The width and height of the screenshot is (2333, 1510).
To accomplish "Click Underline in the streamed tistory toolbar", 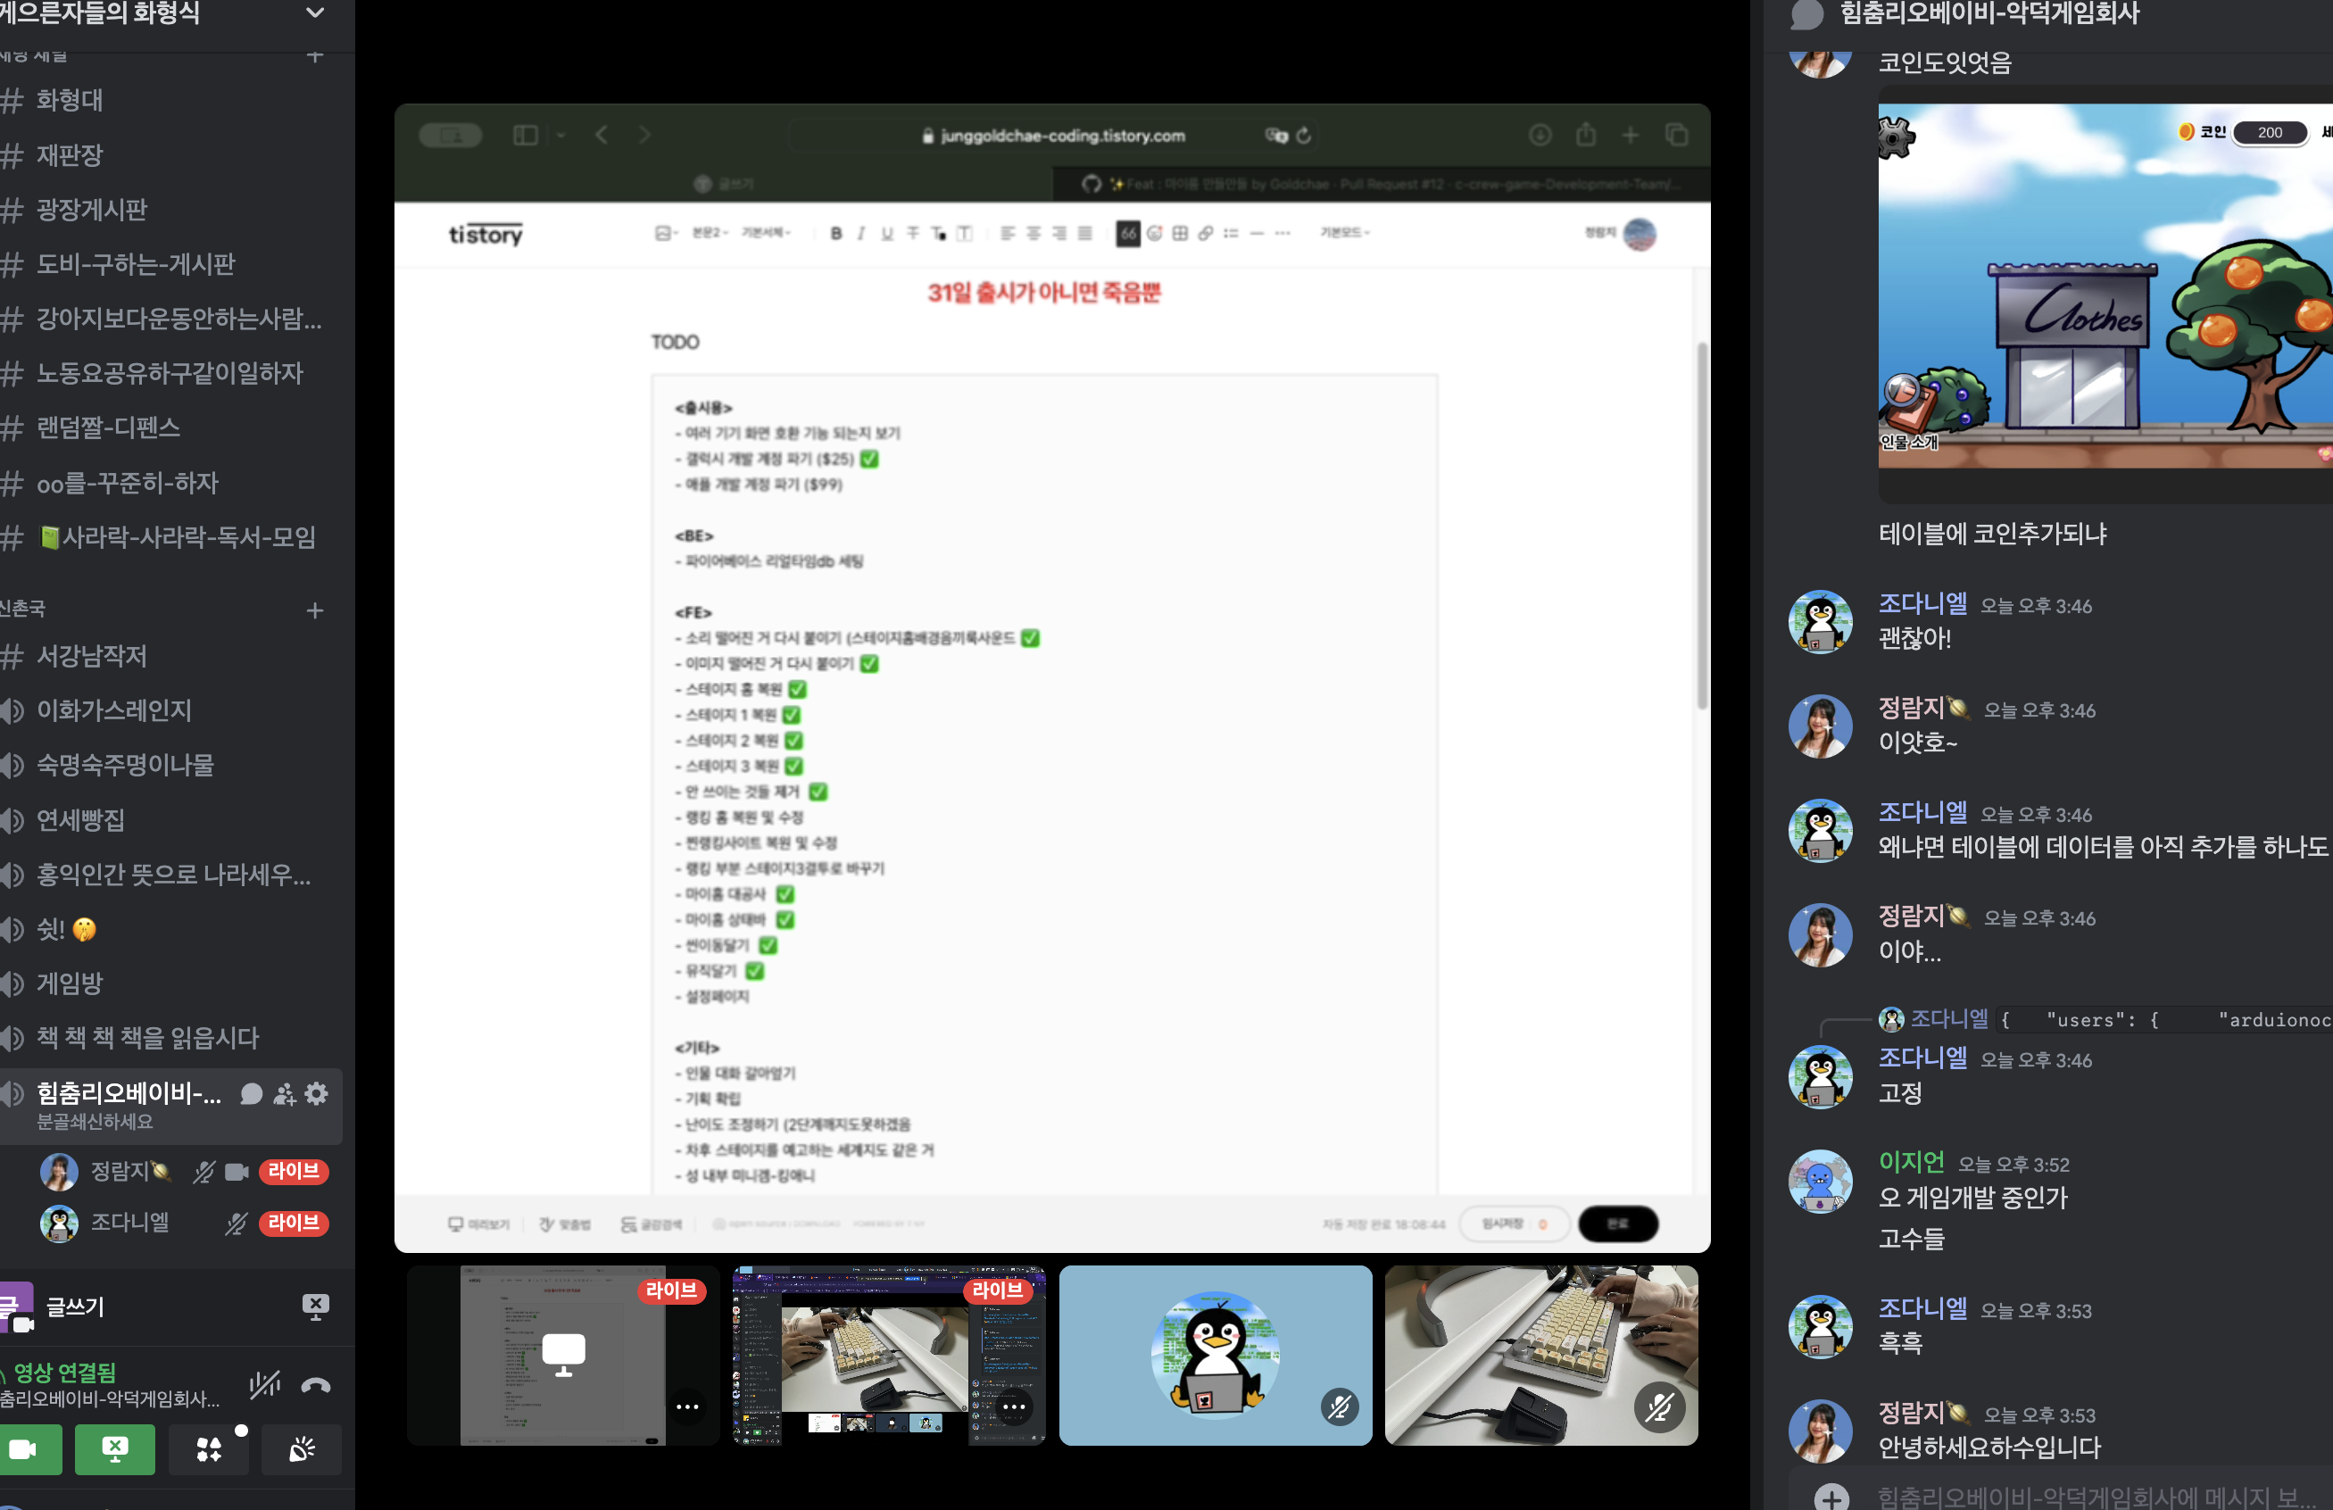I will 886,233.
